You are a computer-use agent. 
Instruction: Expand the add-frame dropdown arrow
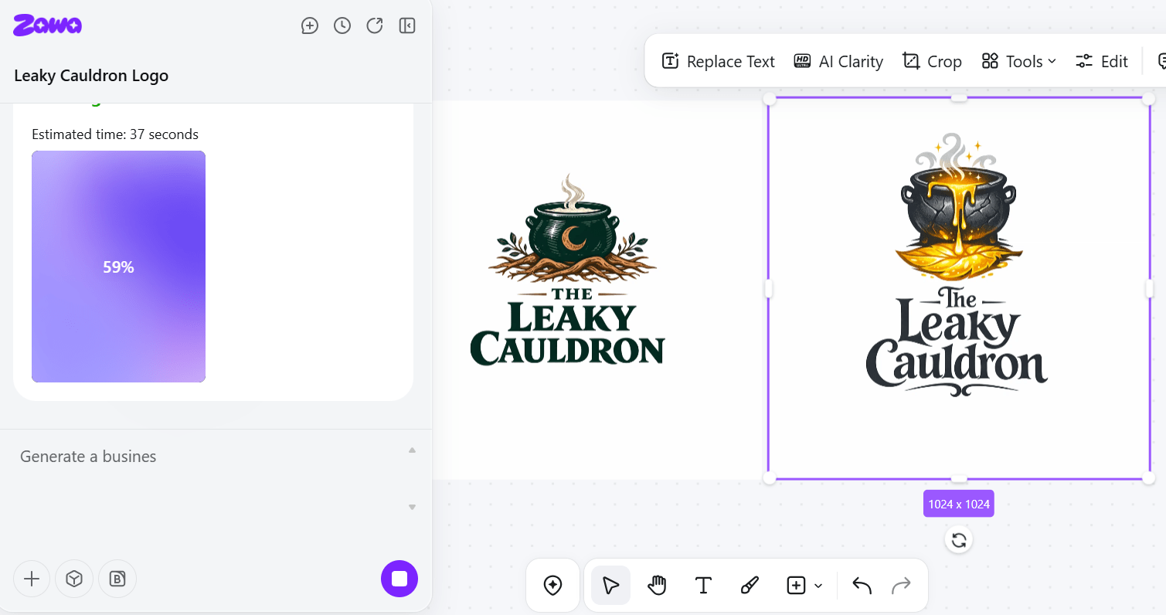click(x=818, y=586)
